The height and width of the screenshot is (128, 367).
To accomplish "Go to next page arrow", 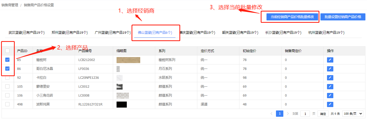I will coord(288,114).
